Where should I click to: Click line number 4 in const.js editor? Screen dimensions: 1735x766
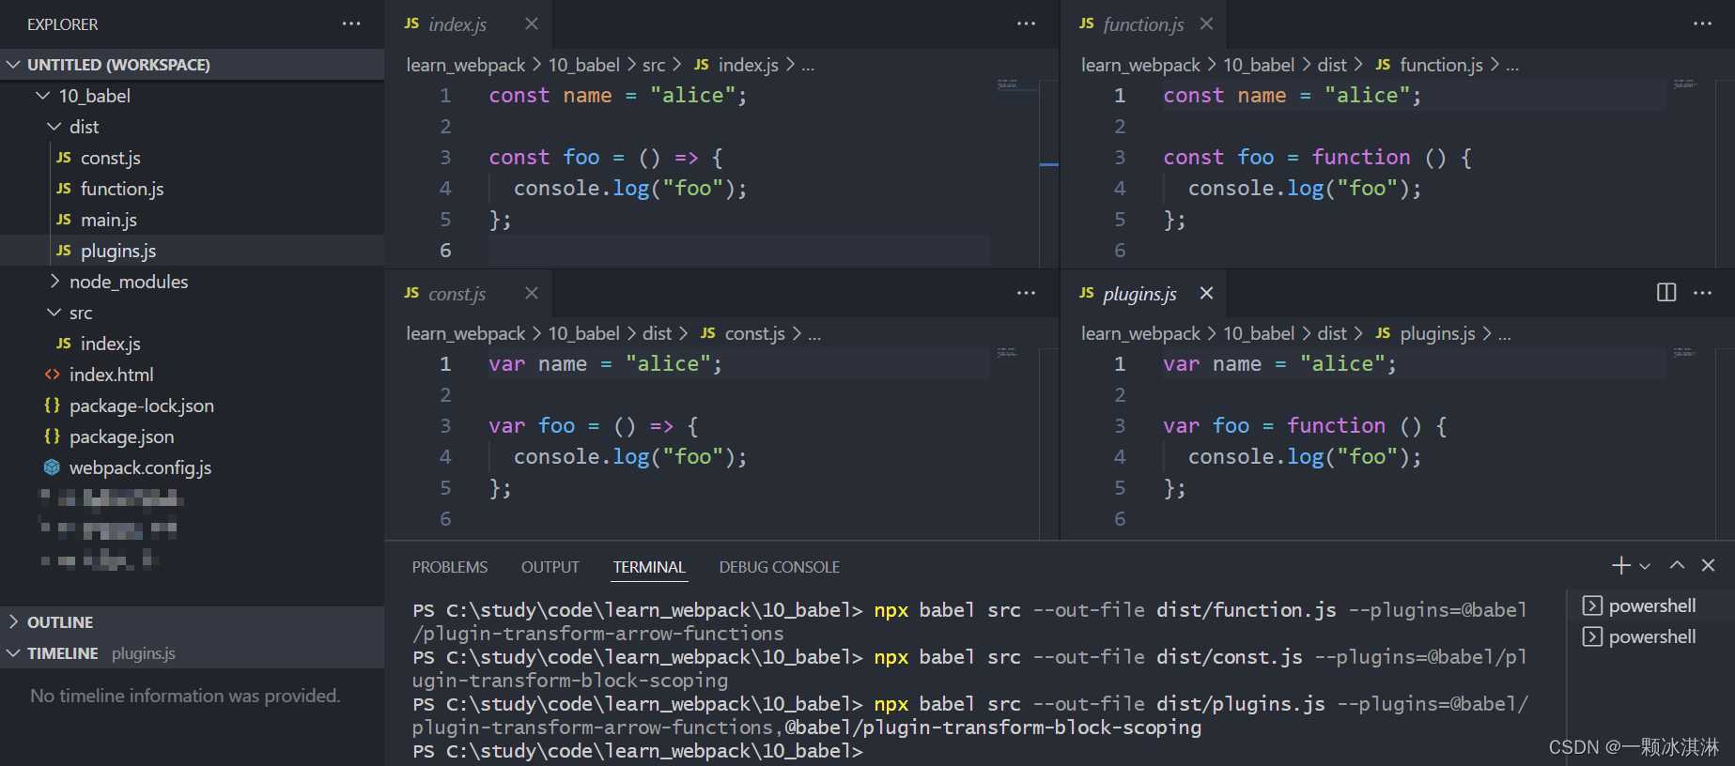point(445,457)
